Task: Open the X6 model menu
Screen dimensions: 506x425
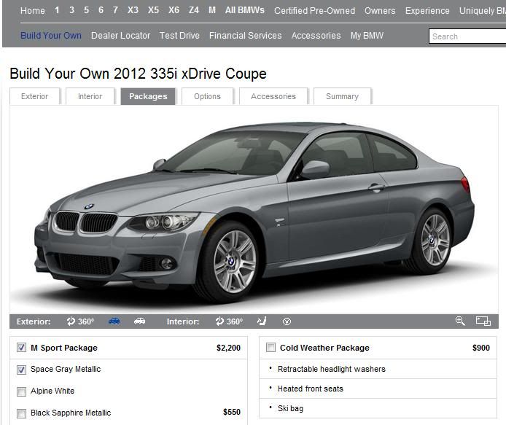Action: (174, 10)
